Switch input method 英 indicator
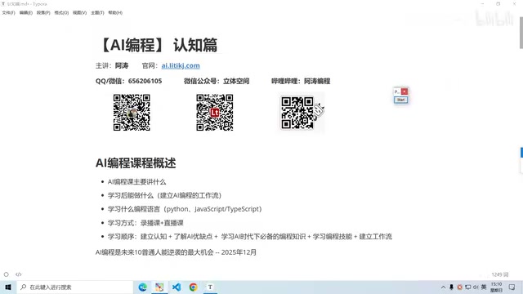The image size is (523, 294). pos(484,287)
